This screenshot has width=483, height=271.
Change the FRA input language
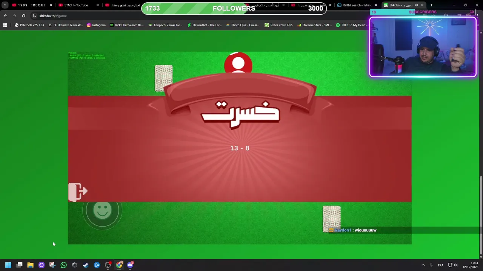coord(440,265)
